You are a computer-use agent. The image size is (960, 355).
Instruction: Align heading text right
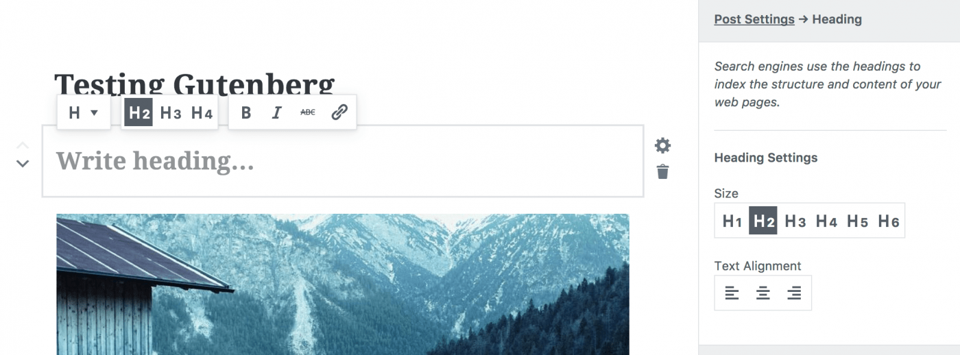pyautogui.click(x=794, y=293)
